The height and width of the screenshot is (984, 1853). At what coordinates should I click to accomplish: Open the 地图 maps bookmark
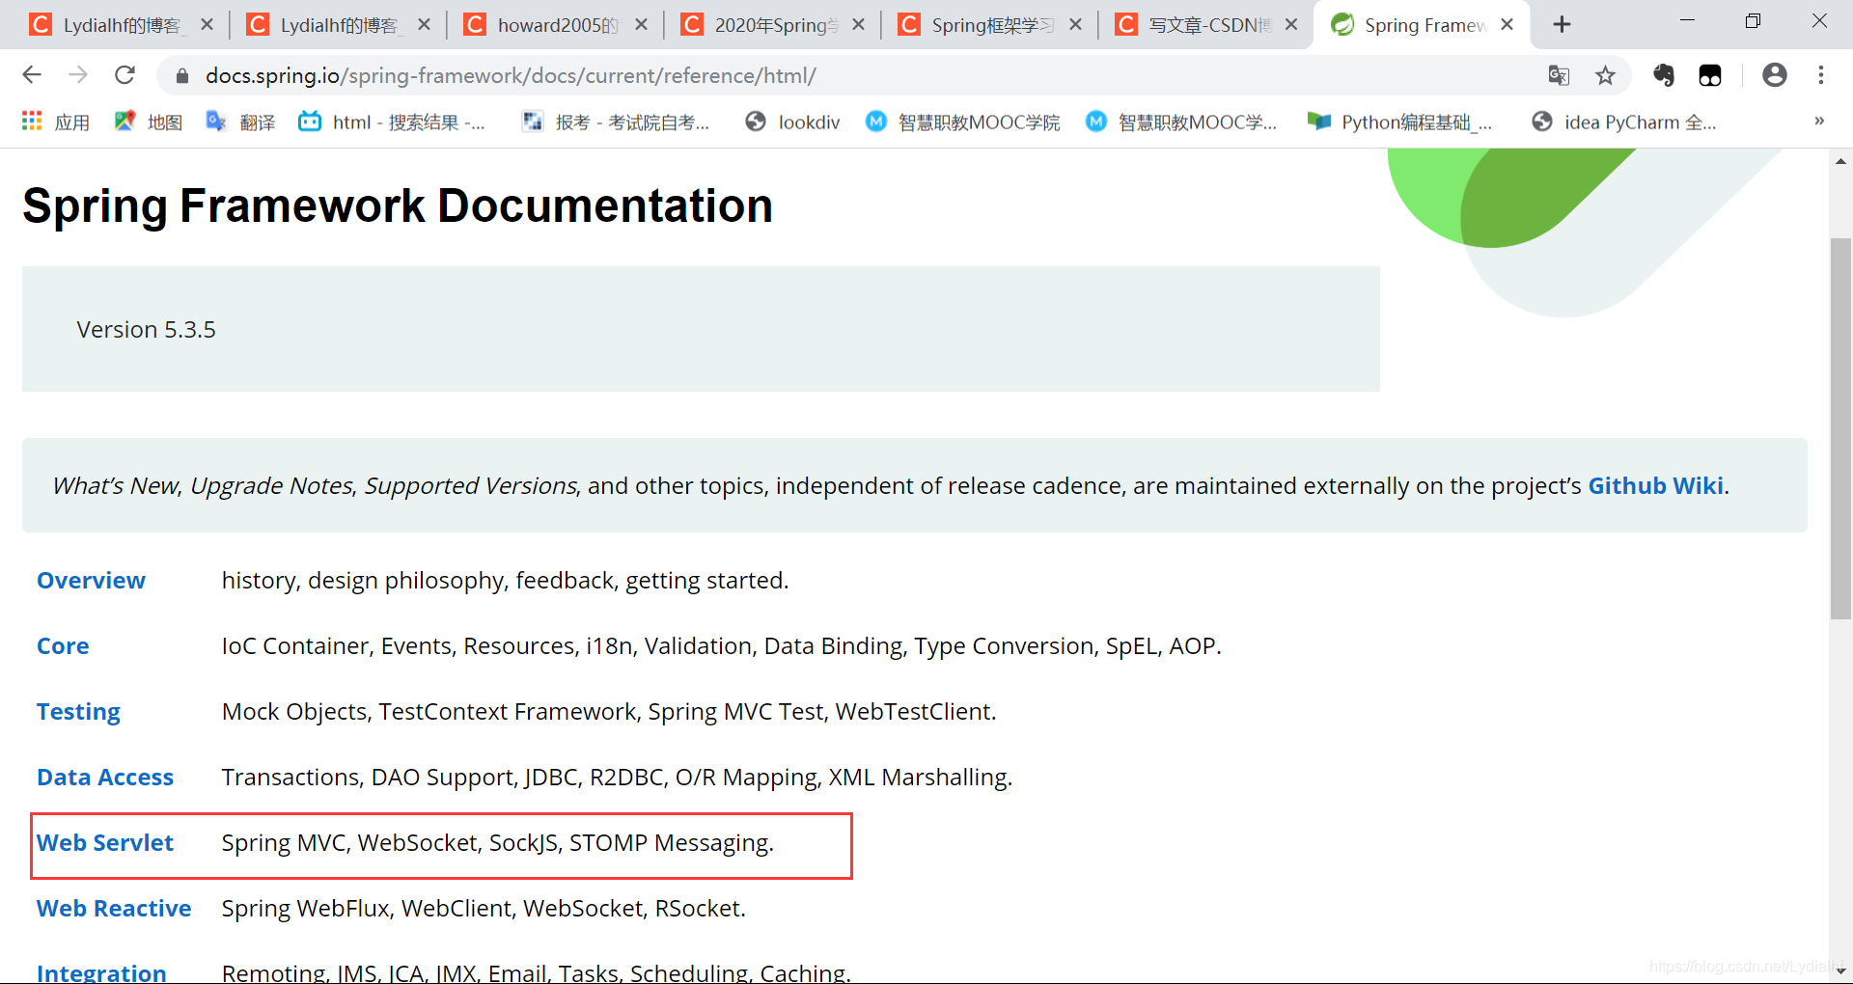149,122
